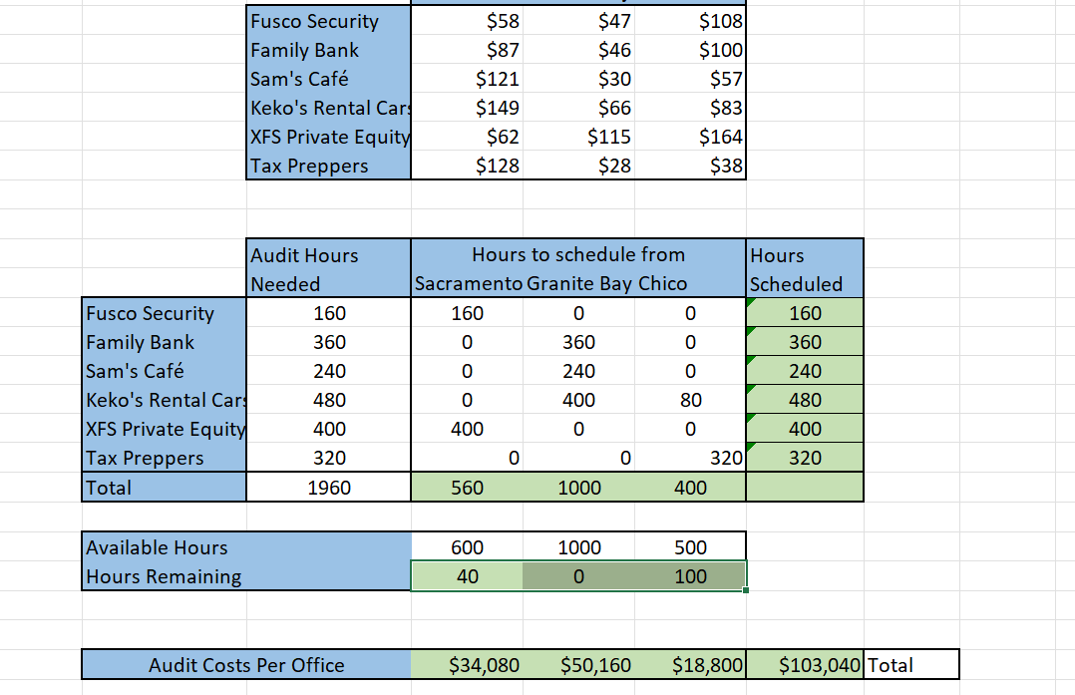
Task: Select the 40 hours remaining cell
Action: click(x=467, y=575)
